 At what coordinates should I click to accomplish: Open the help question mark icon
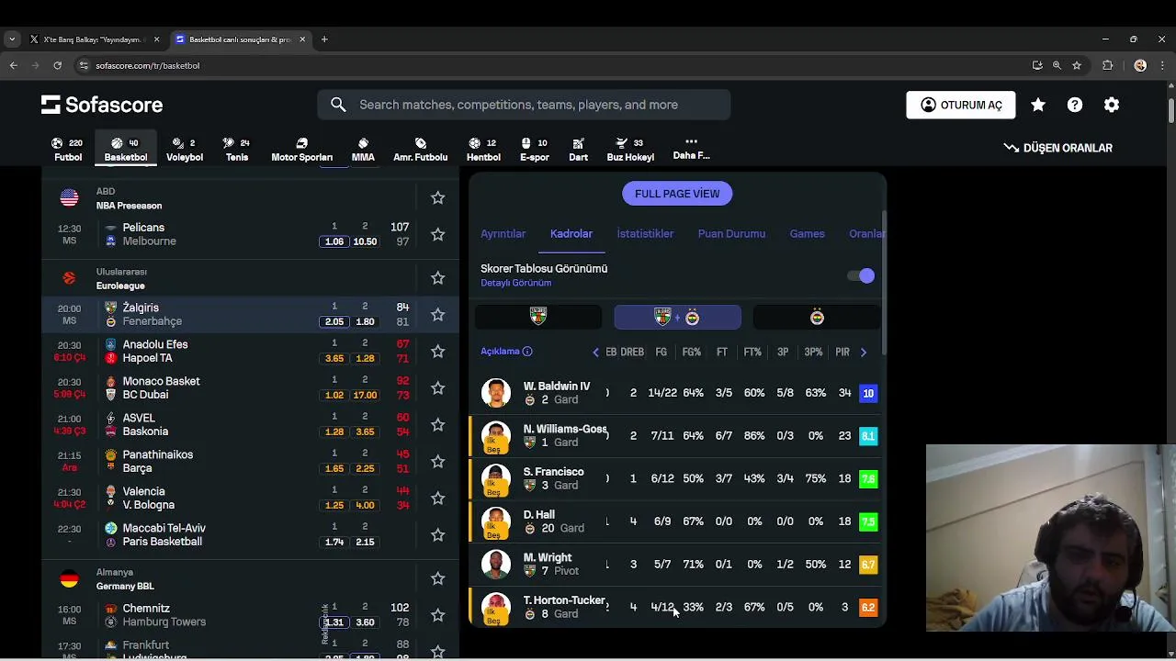1075,105
